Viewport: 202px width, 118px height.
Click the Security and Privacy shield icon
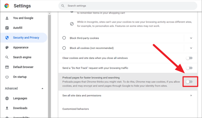(7, 38)
